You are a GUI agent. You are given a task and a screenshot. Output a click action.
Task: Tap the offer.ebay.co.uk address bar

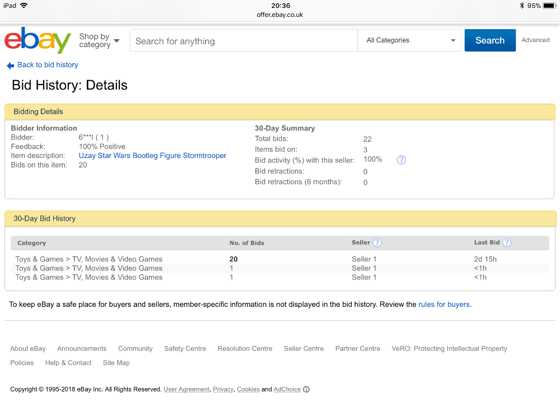tap(280, 15)
